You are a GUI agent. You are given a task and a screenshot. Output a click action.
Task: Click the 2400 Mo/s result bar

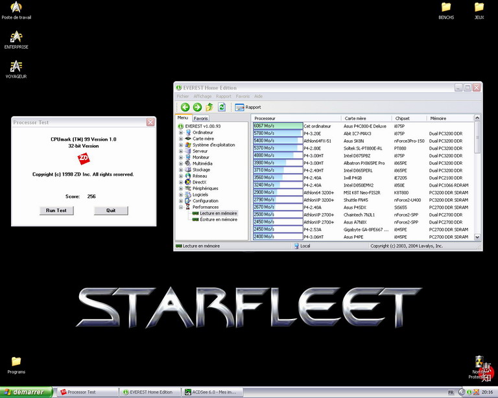point(278,237)
